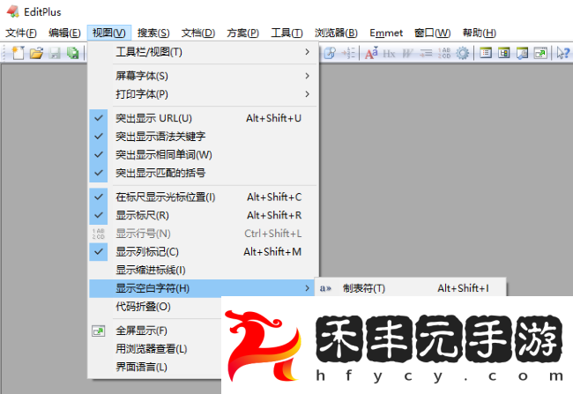
Task: Toggle 显示列标记(C) option
Action: 203,252
